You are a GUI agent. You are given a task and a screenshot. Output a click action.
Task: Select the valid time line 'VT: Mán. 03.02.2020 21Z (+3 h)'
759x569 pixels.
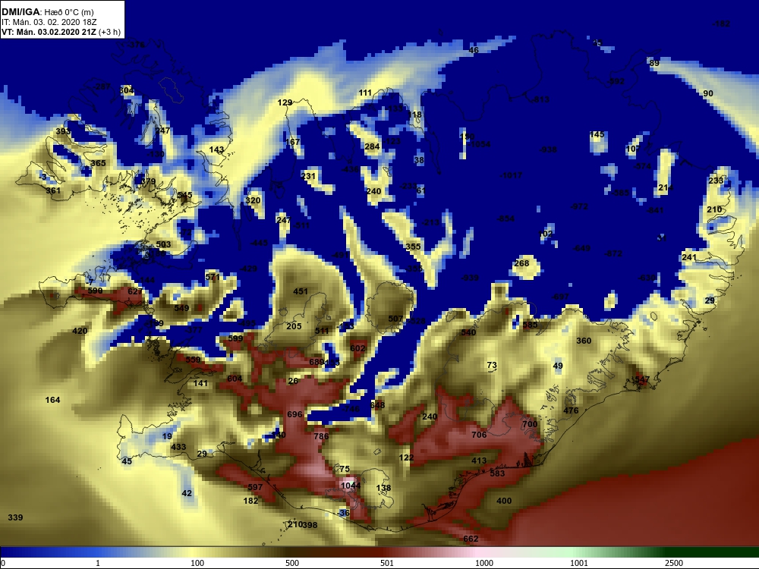point(61,32)
